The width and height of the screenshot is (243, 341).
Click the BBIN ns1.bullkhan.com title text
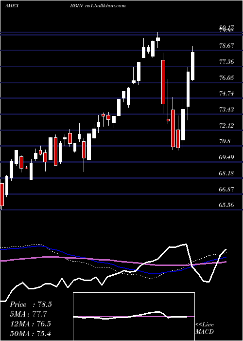(x=98, y=6)
